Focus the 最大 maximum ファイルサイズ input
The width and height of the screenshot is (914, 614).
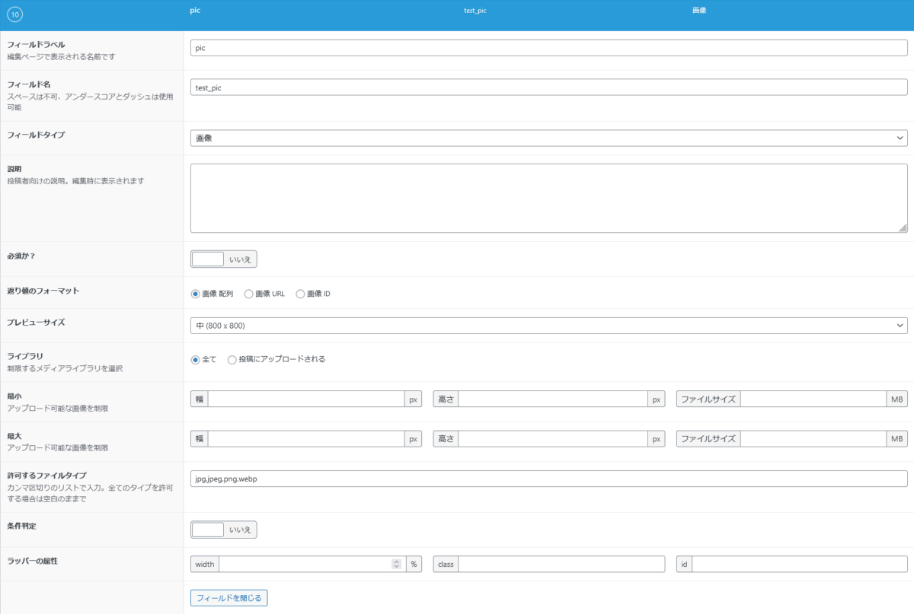tap(813, 439)
